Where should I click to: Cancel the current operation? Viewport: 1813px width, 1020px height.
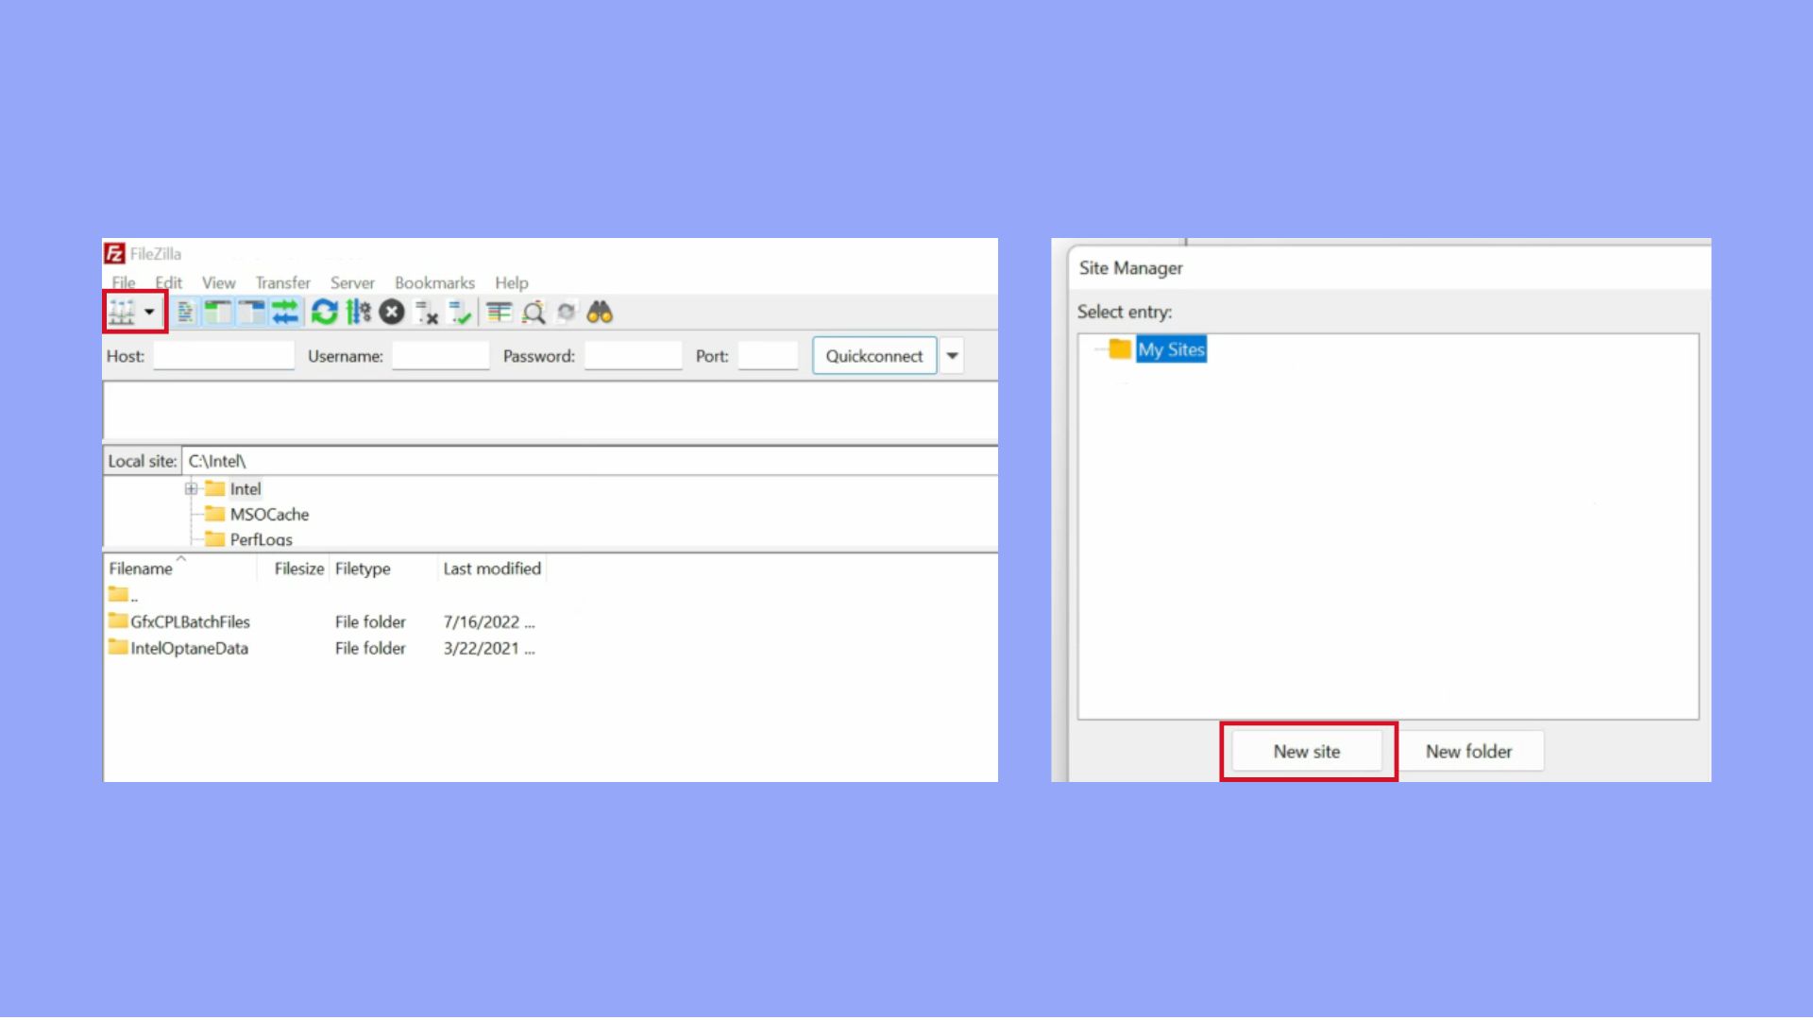point(391,312)
